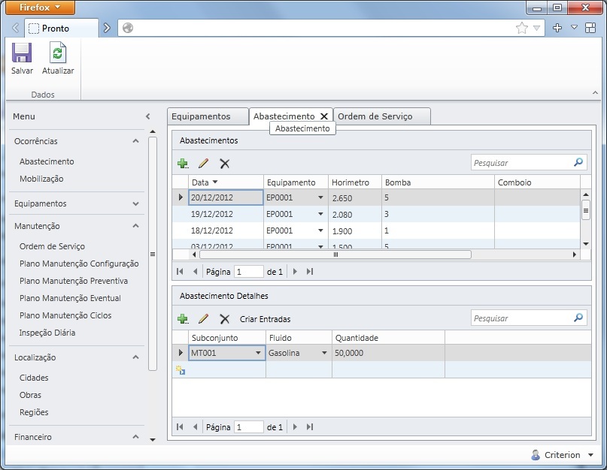Click the Criterion user icon
This screenshot has height=470, width=607.
(x=536, y=455)
